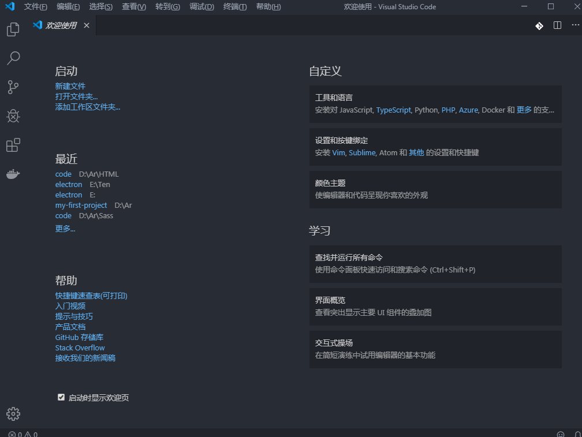This screenshot has height=437, width=582.
Task: Split the editor using the split icon
Action: [557, 25]
